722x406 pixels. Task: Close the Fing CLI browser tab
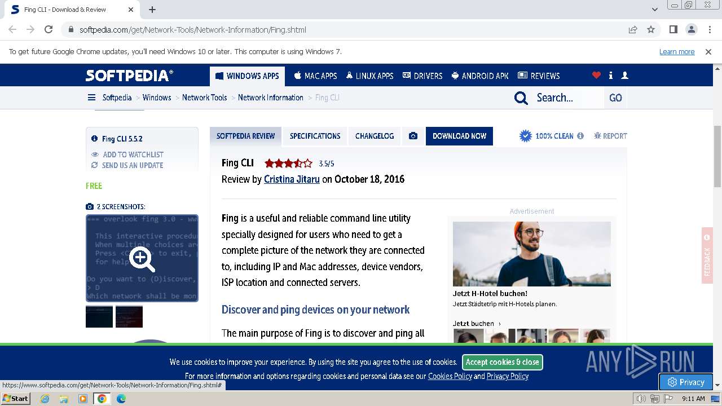tap(131, 10)
